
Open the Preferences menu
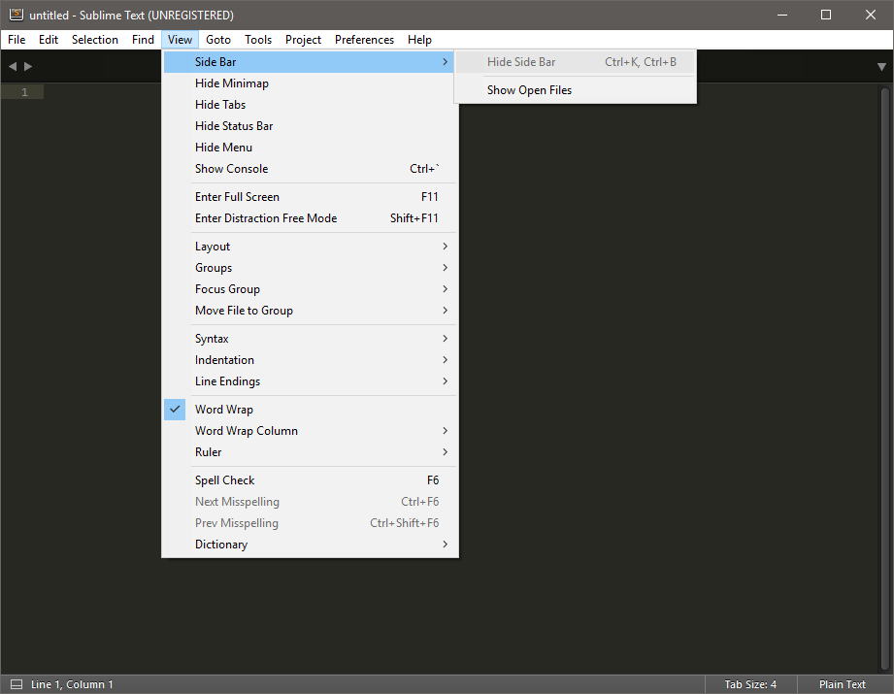364,40
